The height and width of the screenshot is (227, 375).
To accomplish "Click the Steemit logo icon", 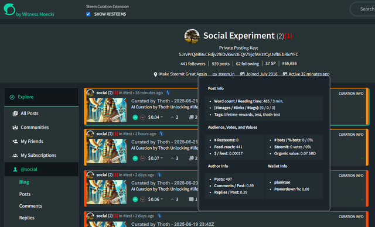I will 9,9.
